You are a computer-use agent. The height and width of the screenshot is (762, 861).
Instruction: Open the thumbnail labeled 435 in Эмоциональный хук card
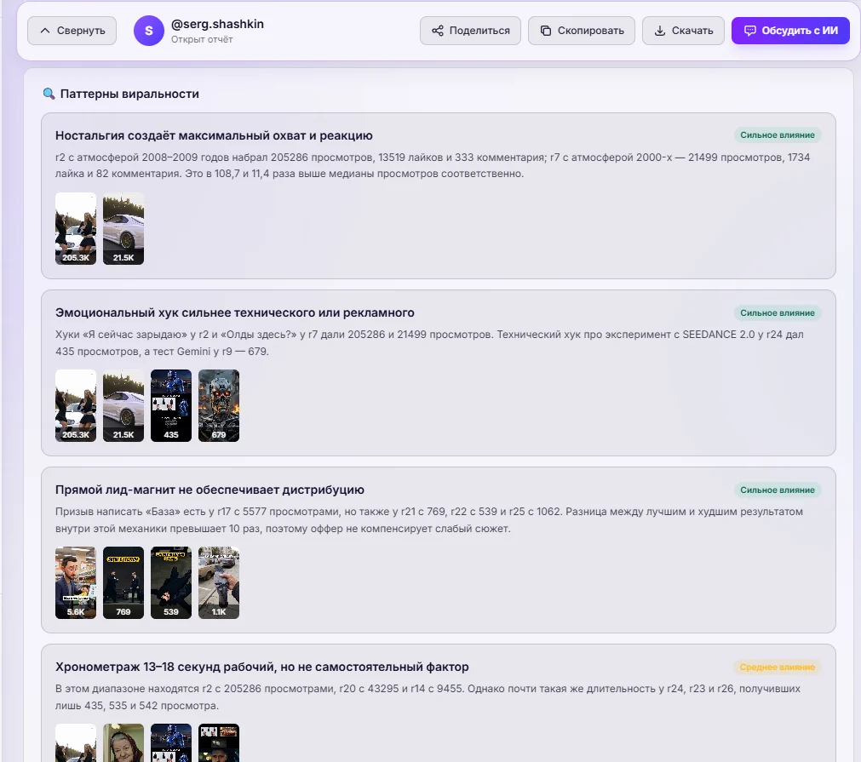171,406
